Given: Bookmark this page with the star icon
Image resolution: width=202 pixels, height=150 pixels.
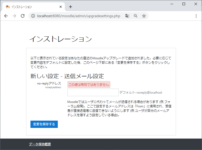Looking at the screenshot, I should click(x=144, y=16).
